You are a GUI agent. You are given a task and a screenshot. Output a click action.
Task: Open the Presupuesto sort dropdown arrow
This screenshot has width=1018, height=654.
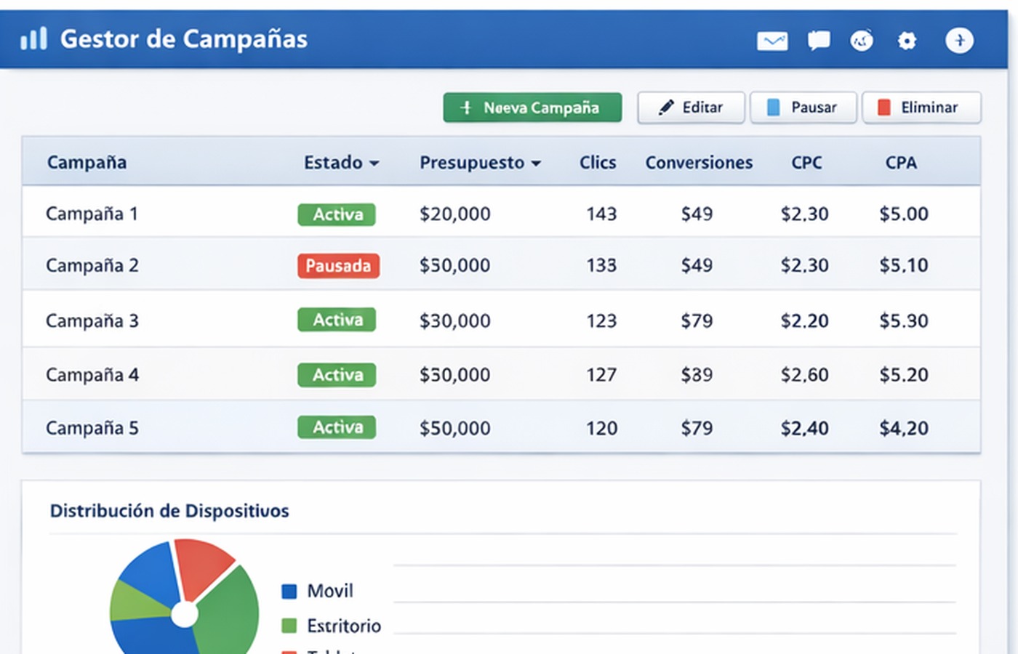point(537,163)
